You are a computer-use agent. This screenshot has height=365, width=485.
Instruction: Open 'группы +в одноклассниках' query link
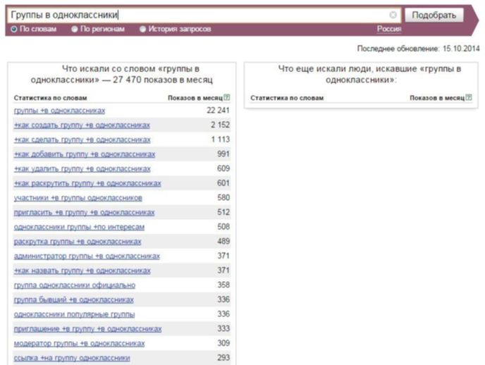(59, 111)
